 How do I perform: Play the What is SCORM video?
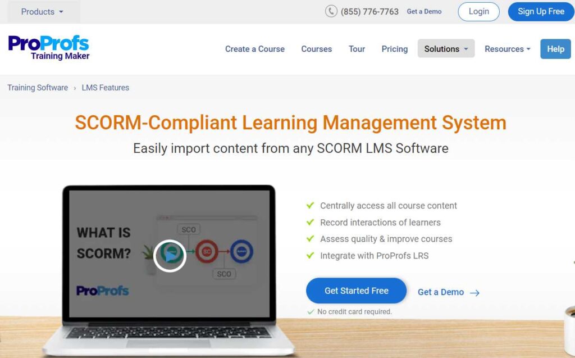(x=170, y=256)
